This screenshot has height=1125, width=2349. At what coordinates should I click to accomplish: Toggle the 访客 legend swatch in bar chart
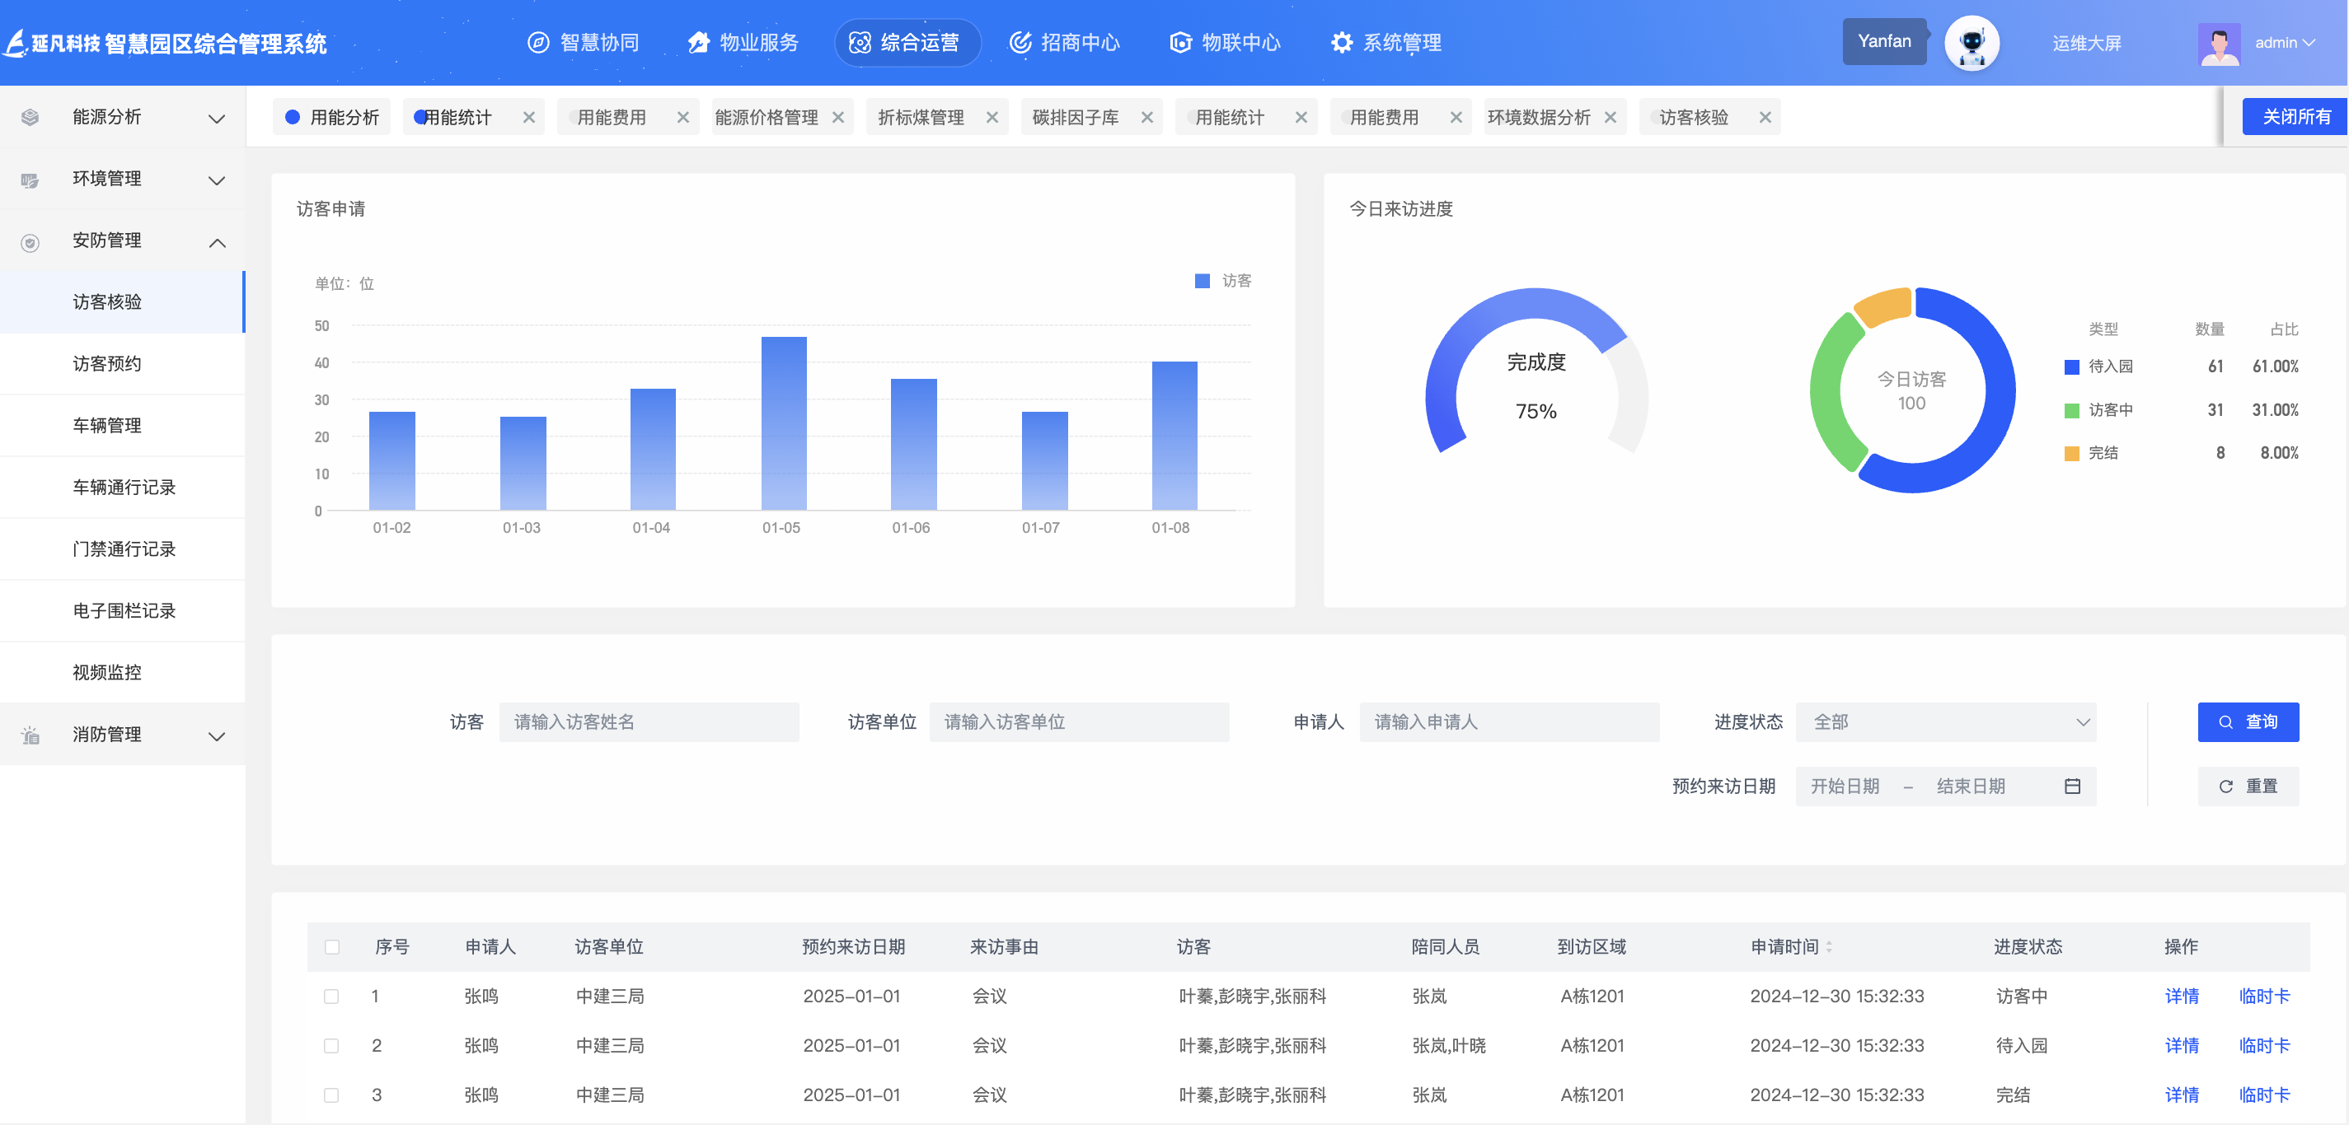1202,282
